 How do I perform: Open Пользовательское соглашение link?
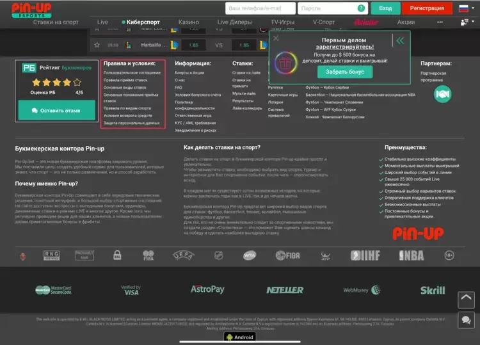132,73
